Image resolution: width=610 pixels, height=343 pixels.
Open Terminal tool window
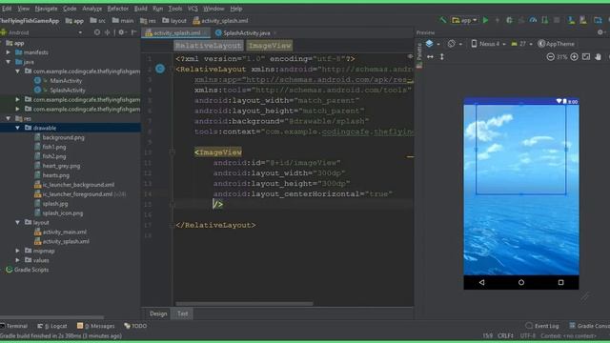pyautogui.click(x=14, y=326)
